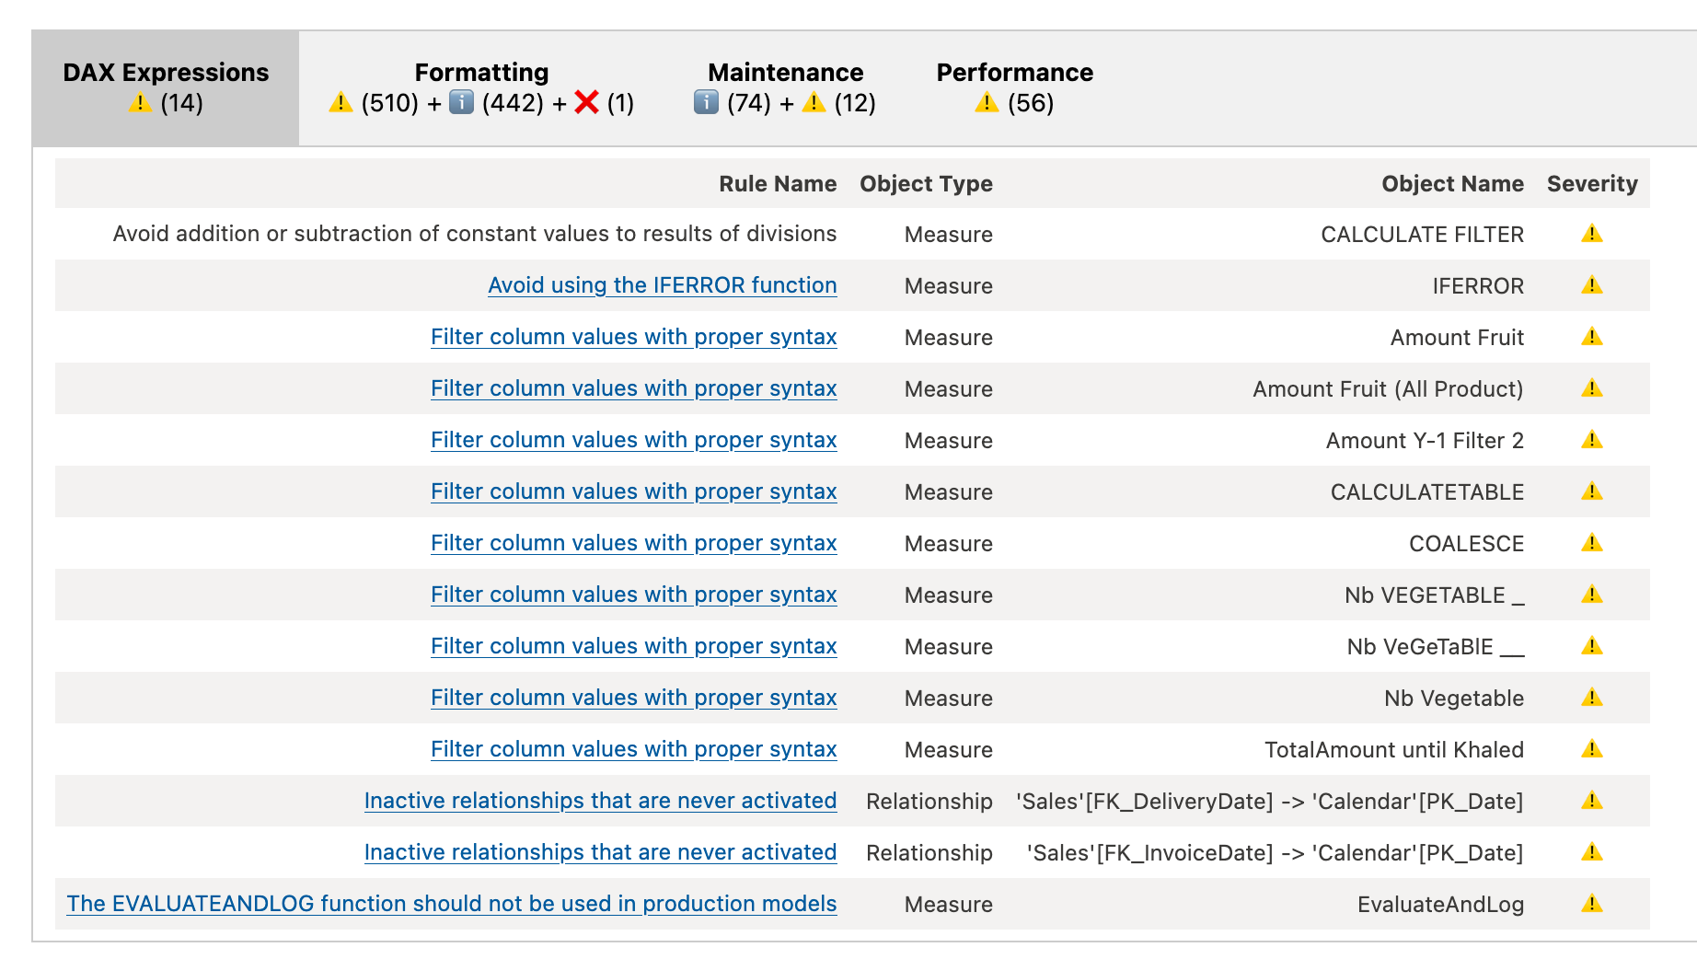Click warning icon for CALCULATE FILTER row
This screenshot has width=1697, height=959.
coord(1592,234)
